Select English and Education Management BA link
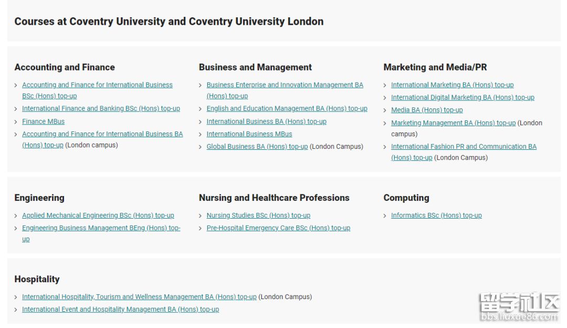 coord(287,109)
